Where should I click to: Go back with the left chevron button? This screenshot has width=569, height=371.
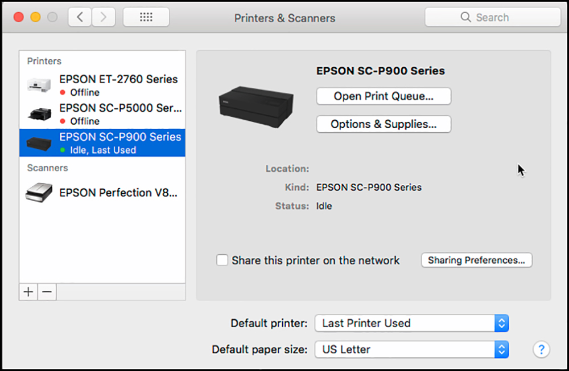pyautogui.click(x=80, y=17)
